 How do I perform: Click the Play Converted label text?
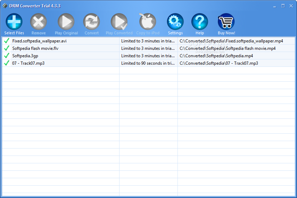click(119, 33)
